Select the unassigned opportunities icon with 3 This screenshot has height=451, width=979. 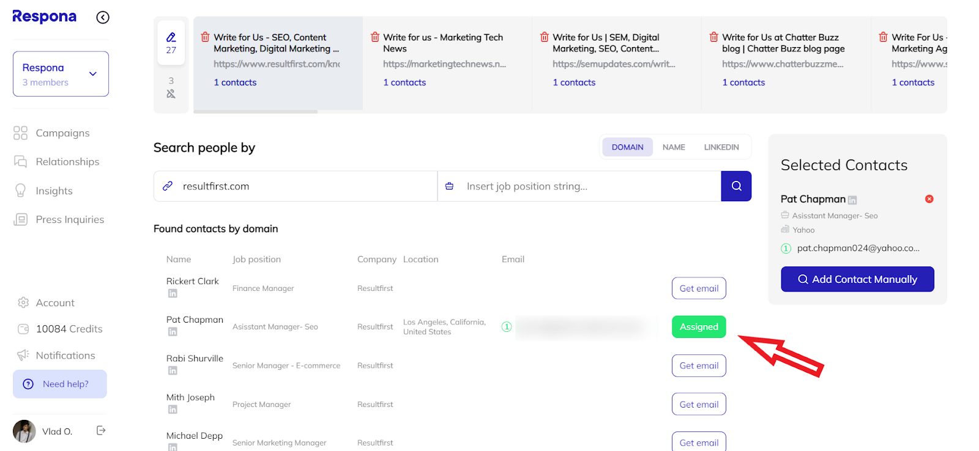[x=171, y=87]
